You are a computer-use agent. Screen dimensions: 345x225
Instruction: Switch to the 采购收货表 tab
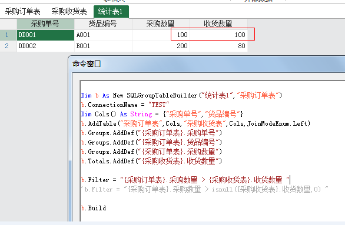[x=69, y=11]
